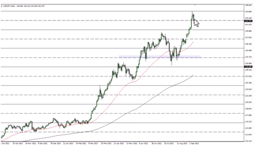257x150 pixels.
Task: Click the 134.460 price scale label
Action: point(248,50)
